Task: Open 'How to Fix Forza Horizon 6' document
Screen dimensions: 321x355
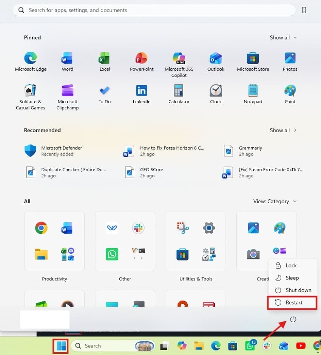Action: point(164,151)
